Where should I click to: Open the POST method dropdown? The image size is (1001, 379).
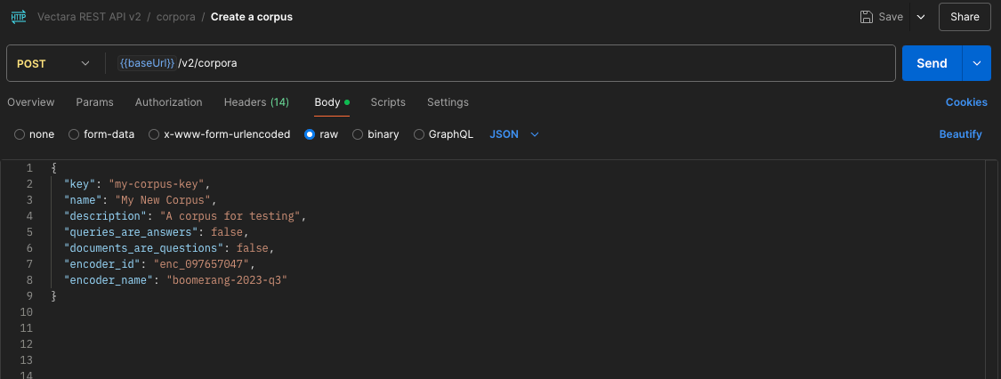[53, 64]
